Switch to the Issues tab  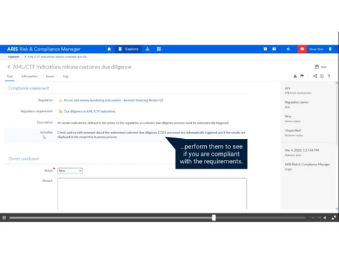(50, 77)
